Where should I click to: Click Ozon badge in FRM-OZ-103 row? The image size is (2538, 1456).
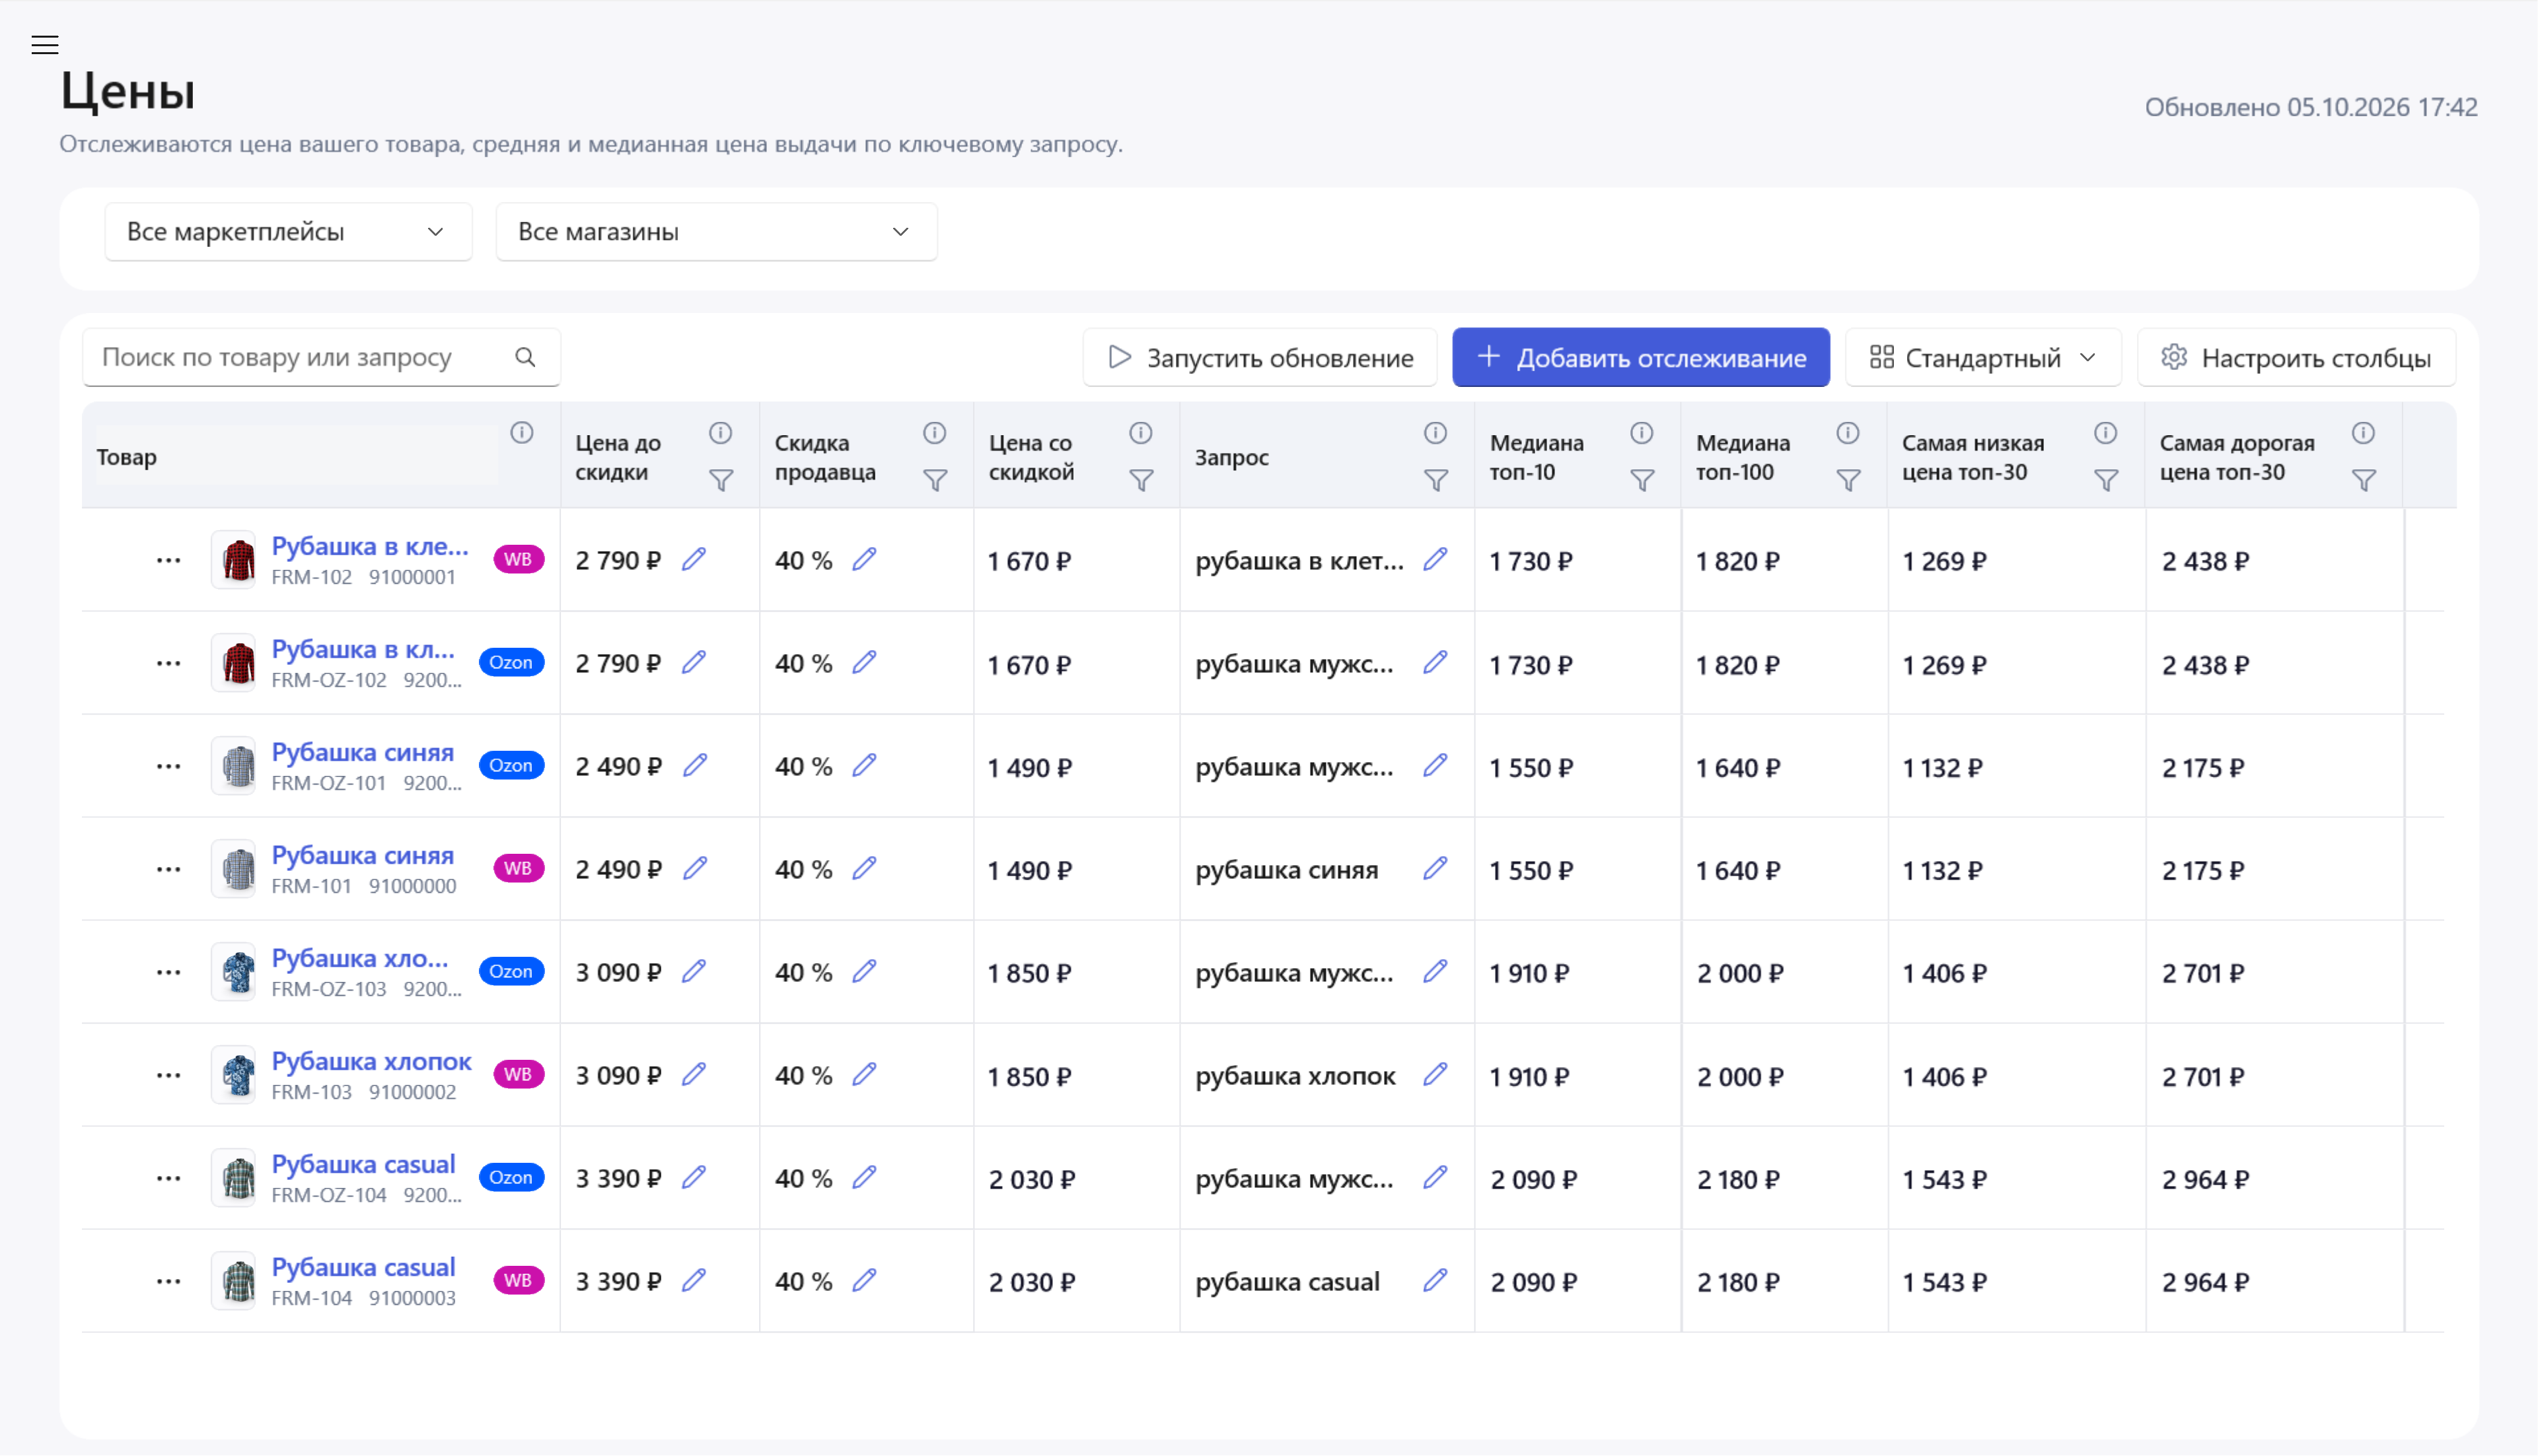(511, 971)
